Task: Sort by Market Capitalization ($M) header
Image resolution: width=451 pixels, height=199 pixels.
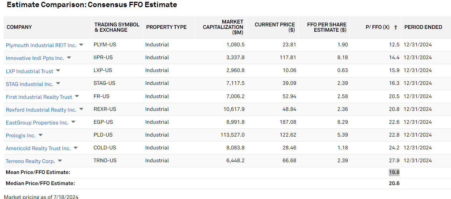Action: 223,27
